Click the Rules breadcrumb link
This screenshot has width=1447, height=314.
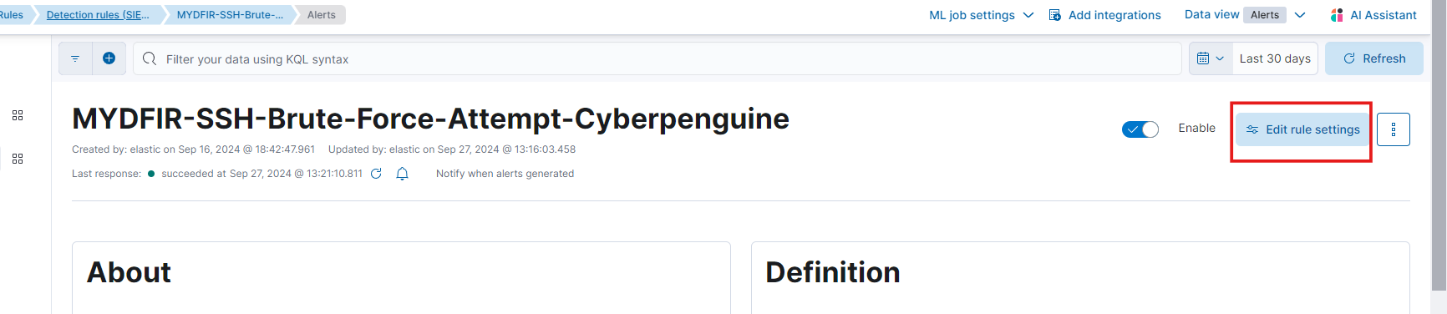(12, 15)
